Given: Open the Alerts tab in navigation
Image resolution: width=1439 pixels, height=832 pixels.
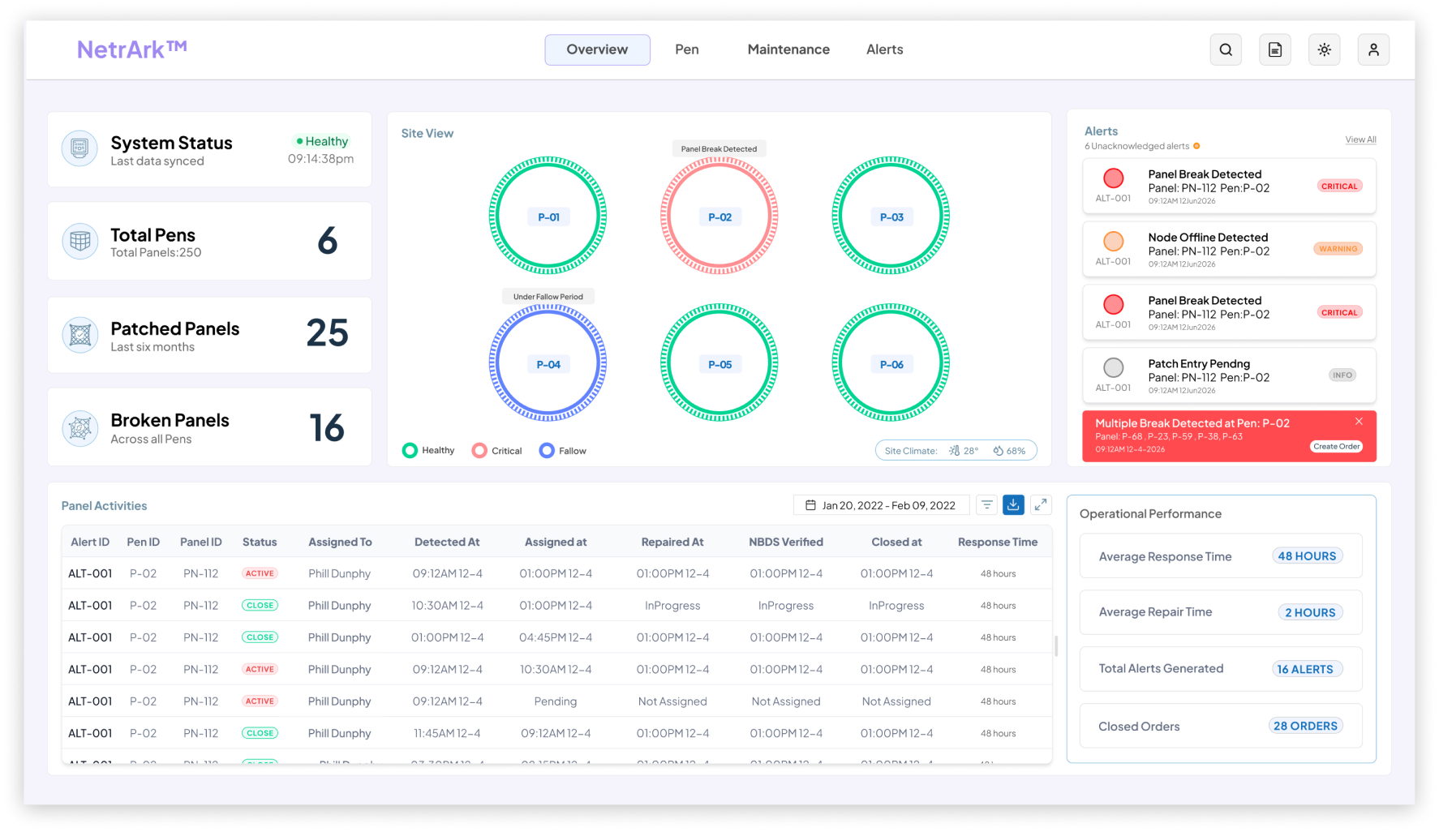Looking at the screenshot, I should click(x=884, y=49).
